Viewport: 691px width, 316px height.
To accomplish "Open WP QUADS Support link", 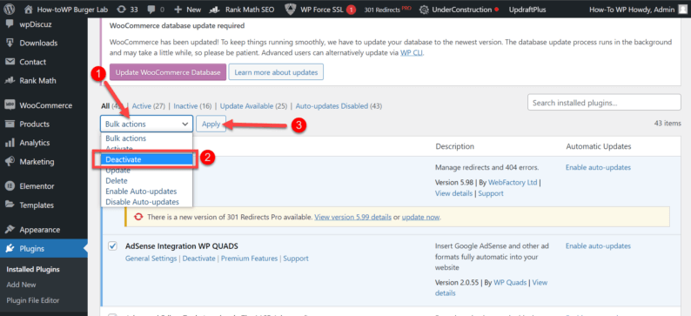I will [x=296, y=259].
